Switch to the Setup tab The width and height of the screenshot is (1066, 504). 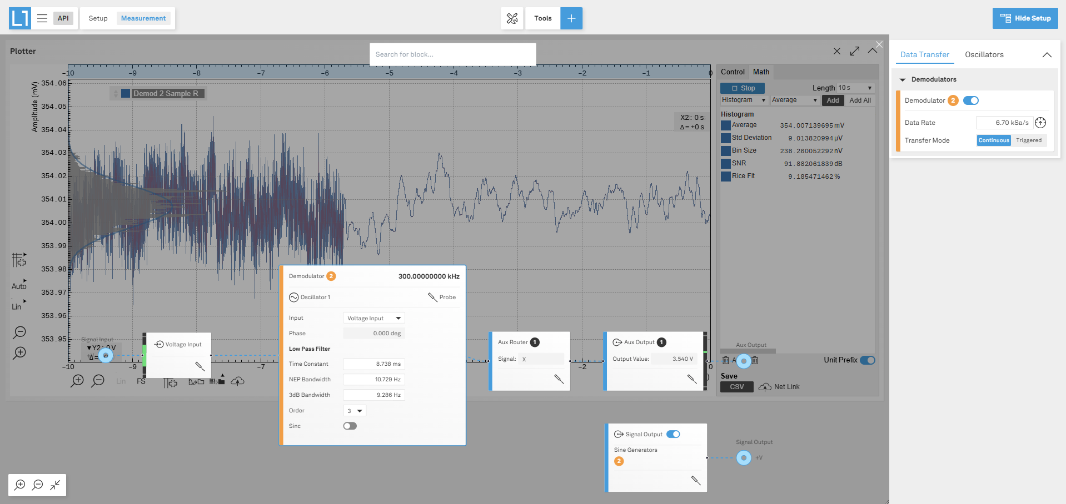coord(98,18)
